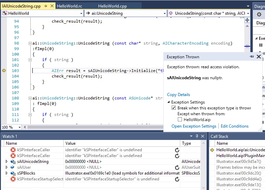This screenshot has height=190, width=265.
Task: Pin the Exception Thrown popup
Action: 252,57
